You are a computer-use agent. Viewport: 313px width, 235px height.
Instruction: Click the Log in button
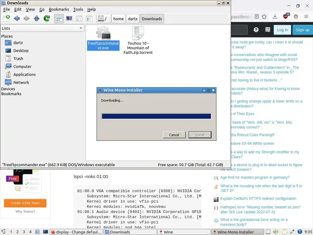pyautogui.click(x=282, y=30)
